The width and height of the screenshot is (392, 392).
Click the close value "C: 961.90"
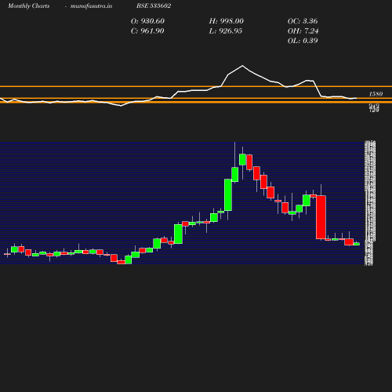(x=147, y=31)
